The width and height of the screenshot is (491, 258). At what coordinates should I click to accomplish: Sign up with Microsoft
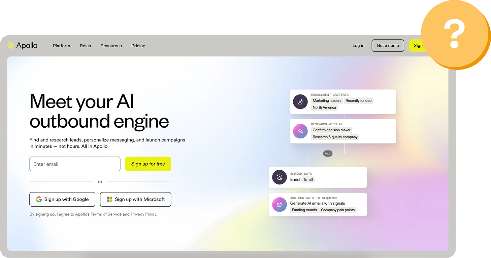pos(135,199)
